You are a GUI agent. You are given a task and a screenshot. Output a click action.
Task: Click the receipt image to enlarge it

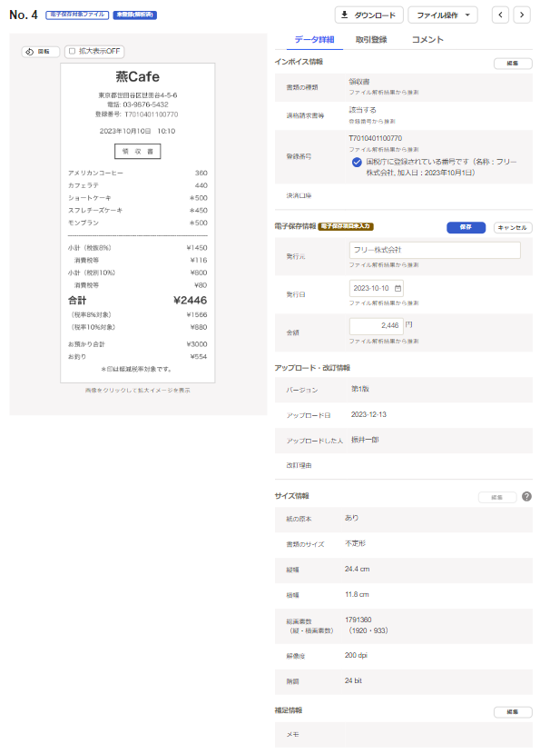[x=137, y=223]
